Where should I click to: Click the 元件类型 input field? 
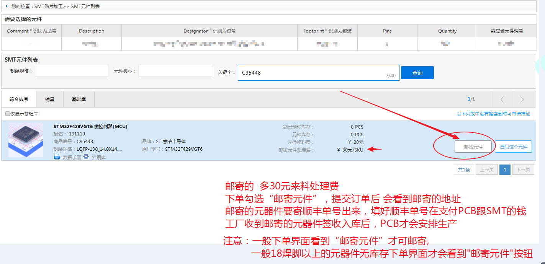[x=175, y=71]
